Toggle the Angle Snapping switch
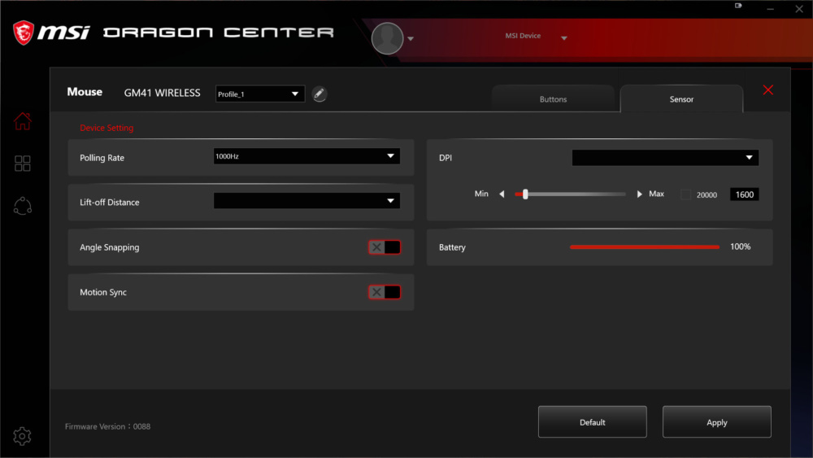 [385, 247]
